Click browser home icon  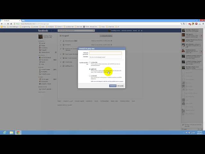point(11,24)
